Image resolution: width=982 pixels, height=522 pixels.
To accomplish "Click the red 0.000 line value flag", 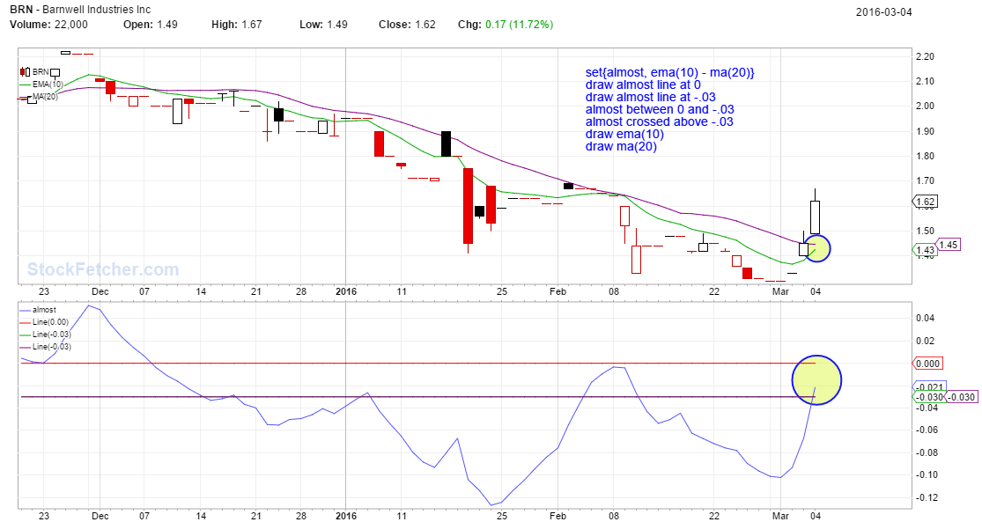I will (x=927, y=364).
